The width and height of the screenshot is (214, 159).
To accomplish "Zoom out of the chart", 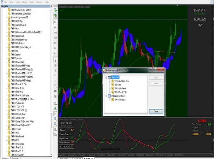I will pos(55,124).
